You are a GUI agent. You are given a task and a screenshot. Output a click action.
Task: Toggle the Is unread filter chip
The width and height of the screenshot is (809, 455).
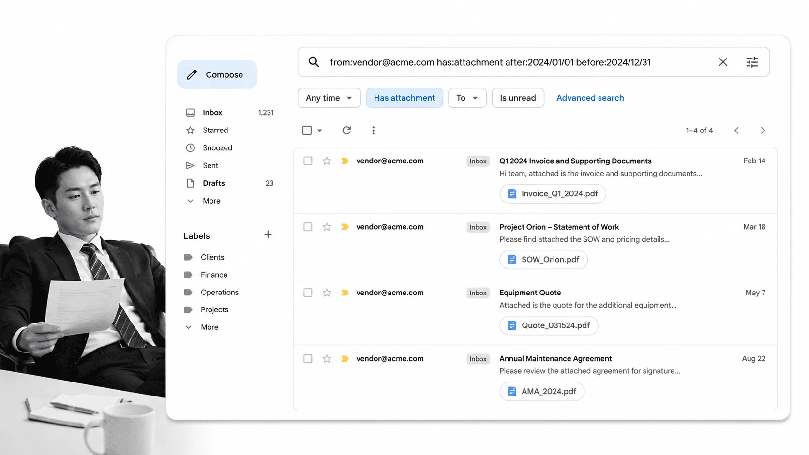coord(518,98)
